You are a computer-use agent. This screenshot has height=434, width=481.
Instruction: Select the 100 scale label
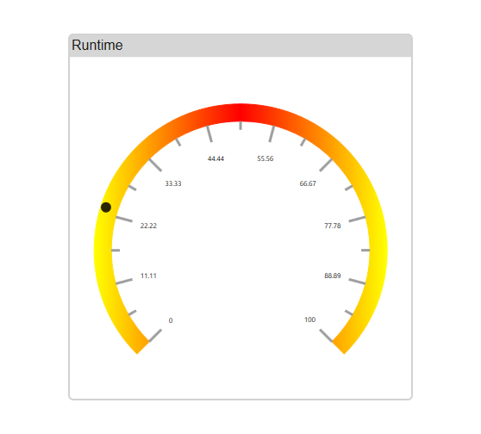pyautogui.click(x=309, y=319)
